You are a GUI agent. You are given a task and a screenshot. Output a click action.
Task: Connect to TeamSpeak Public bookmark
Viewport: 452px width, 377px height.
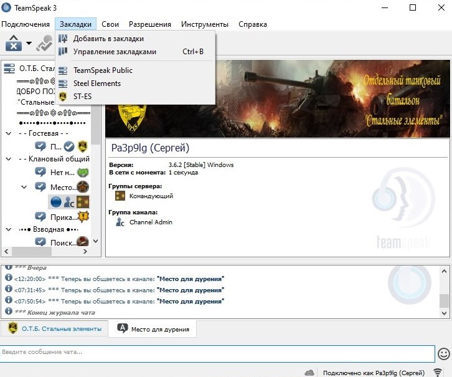click(x=135, y=70)
